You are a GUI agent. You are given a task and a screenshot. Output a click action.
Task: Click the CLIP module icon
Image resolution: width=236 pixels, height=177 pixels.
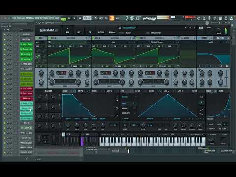pos(64,135)
